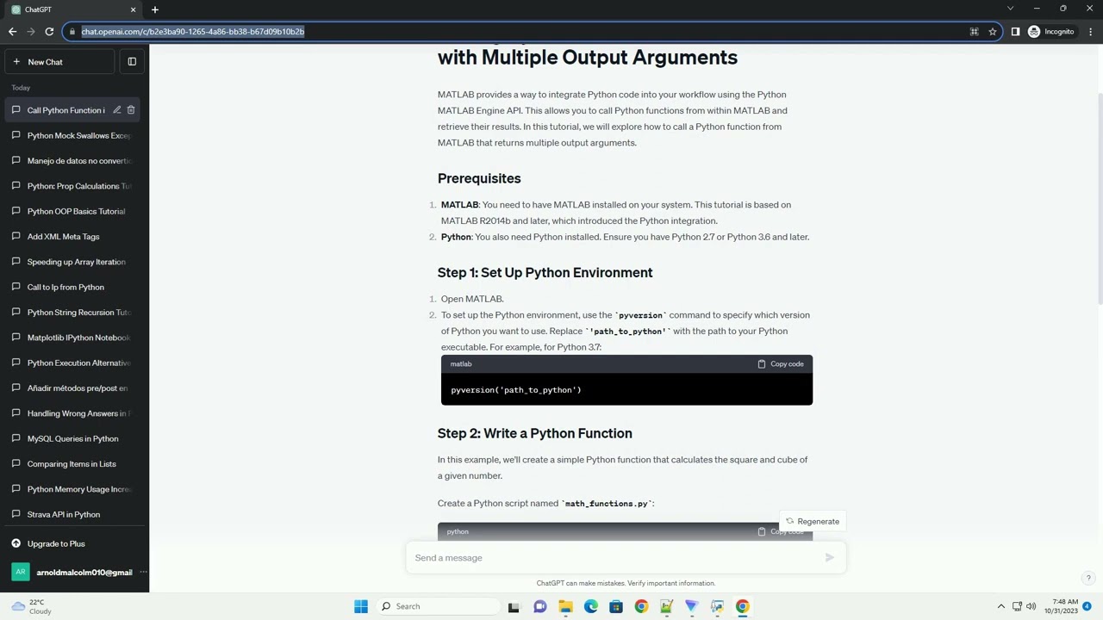
Task: Open the Python Mock Swallows chat
Action: click(x=74, y=135)
